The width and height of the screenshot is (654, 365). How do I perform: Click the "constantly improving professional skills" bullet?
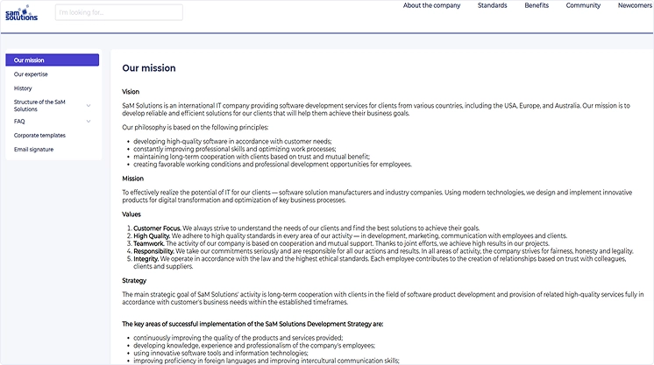[234, 149]
